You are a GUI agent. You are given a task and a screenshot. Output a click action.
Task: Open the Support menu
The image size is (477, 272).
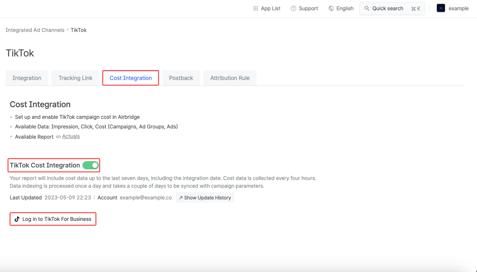point(304,8)
